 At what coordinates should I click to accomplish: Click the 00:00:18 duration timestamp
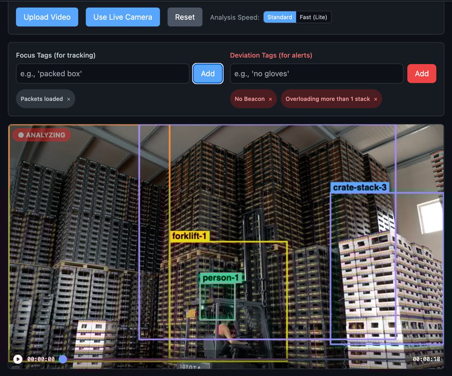pyautogui.click(x=426, y=359)
